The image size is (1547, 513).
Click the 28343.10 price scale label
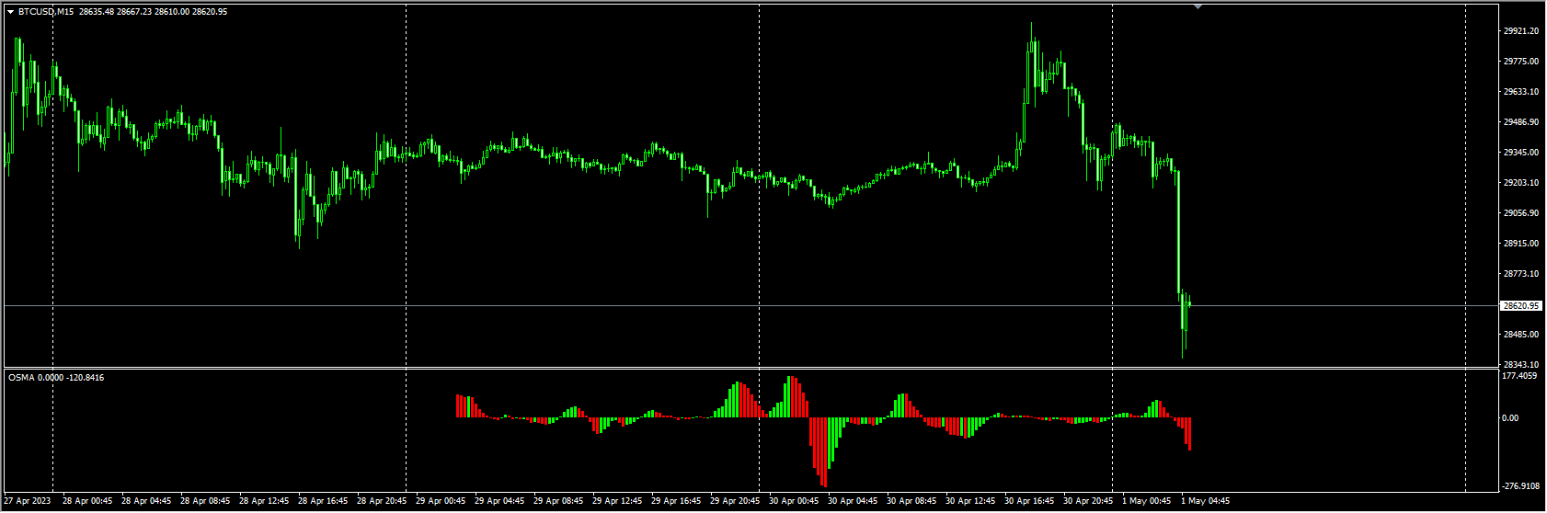pos(1520,365)
